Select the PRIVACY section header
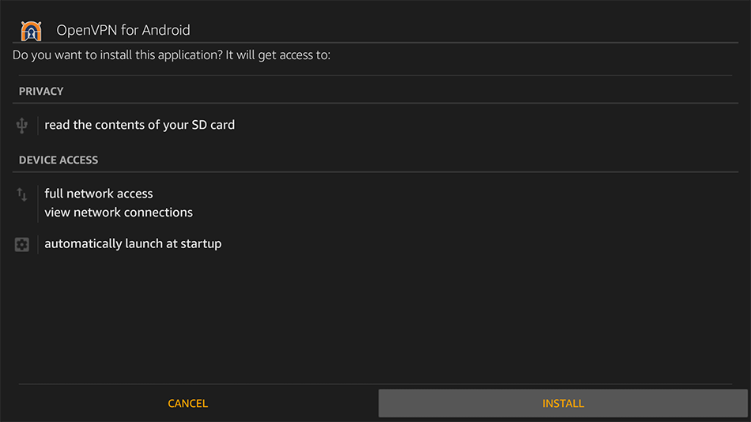The height and width of the screenshot is (422, 751). pyautogui.click(x=41, y=92)
